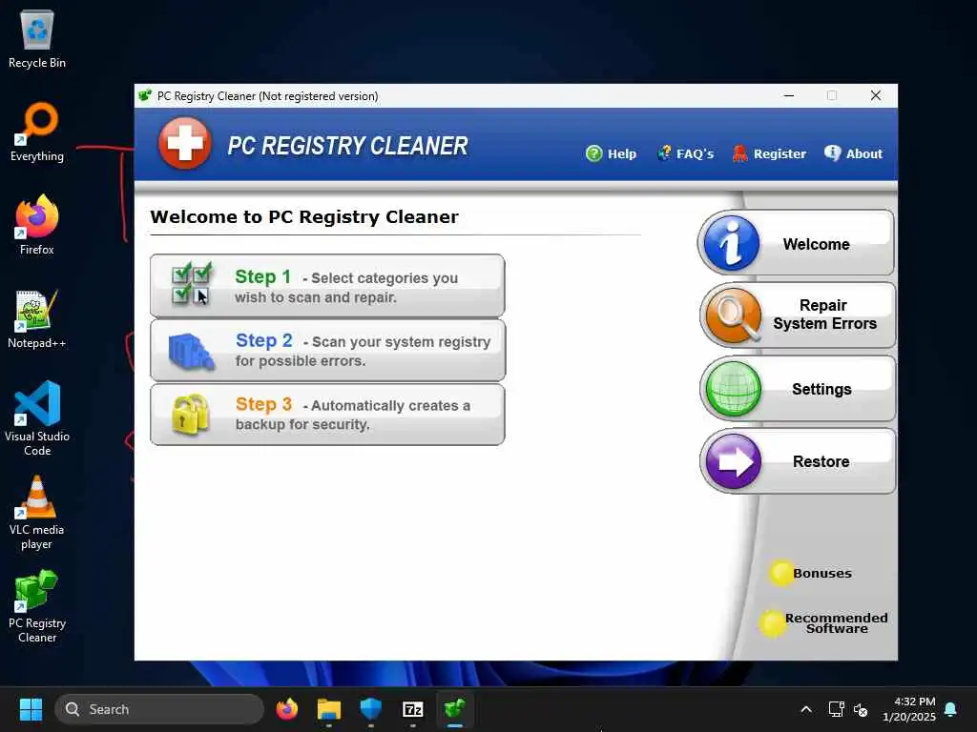The height and width of the screenshot is (732, 977).
Task: Open 7-Zip from the taskbar
Action: [413, 709]
